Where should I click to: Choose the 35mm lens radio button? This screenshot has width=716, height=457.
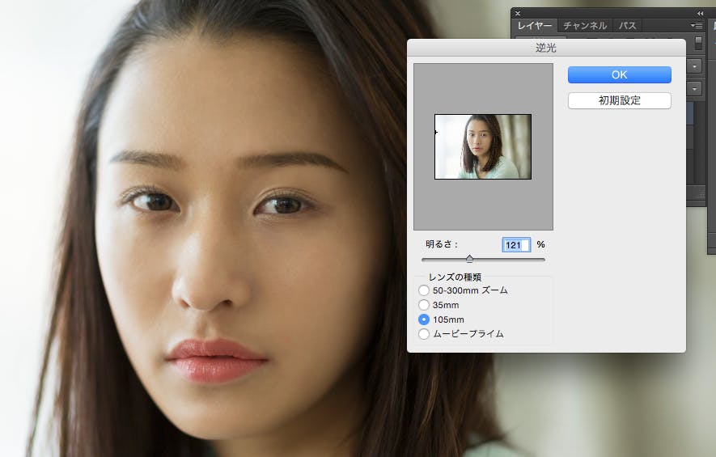pos(424,305)
